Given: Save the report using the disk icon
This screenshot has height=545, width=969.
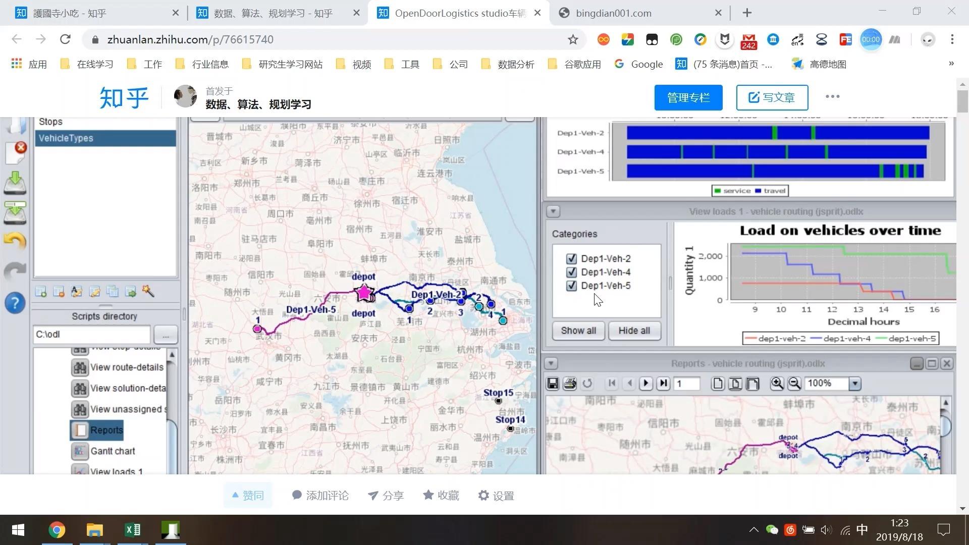Looking at the screenshot, I should click(x=553, y=384).
